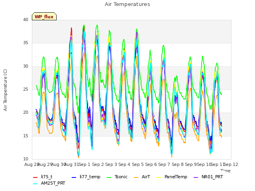Viewport: 255px width, 191px height.
Task: Click the Sep 8 x-axis tick label
Action: 178,164
